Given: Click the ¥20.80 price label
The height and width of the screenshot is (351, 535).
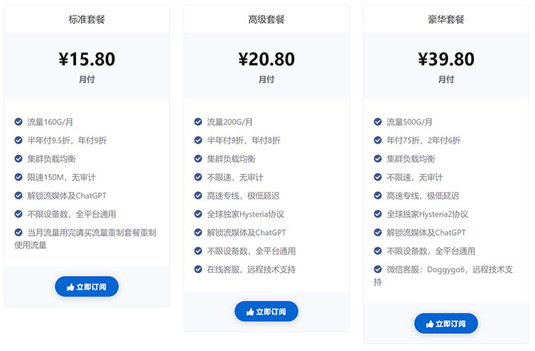Looking at the screenshot, I should point(266,59).
